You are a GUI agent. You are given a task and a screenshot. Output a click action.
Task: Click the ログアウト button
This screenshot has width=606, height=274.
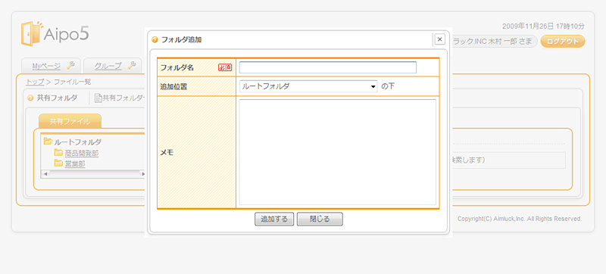[562, 42]
